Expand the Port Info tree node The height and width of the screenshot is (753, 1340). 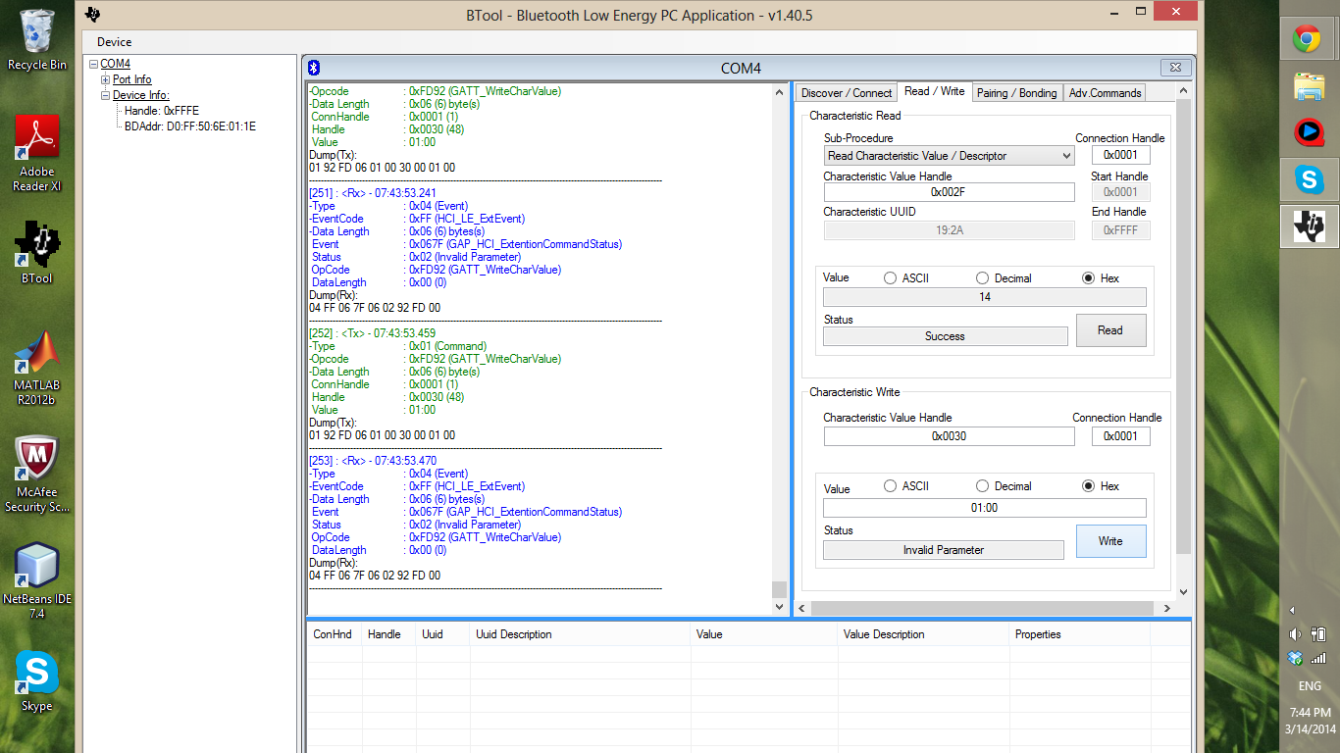click(x=106, y=79)
